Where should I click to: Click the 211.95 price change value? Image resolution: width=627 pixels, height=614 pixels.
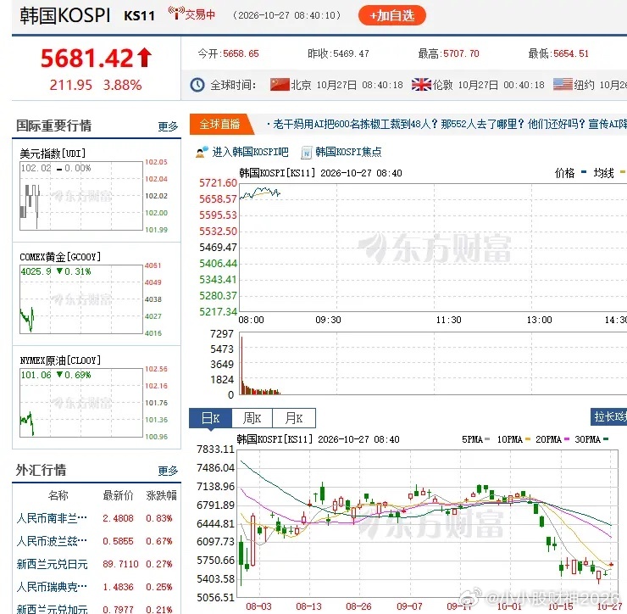[71, 85]
